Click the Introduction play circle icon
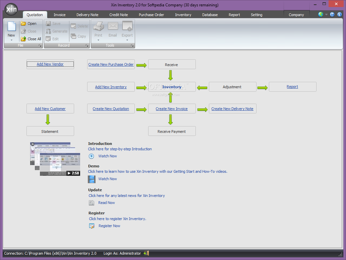The height and width of the screenshot is (260, 346). click(x=91, y=156)
